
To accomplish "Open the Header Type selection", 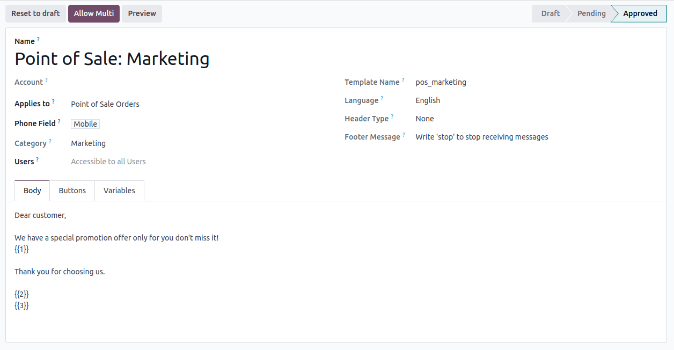I will pos(424,118).
